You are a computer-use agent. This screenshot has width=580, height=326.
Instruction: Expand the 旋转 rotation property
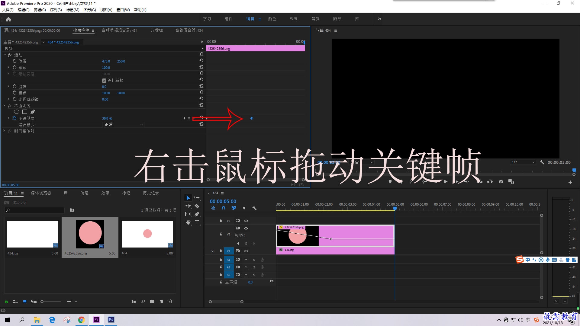(8, 86)
